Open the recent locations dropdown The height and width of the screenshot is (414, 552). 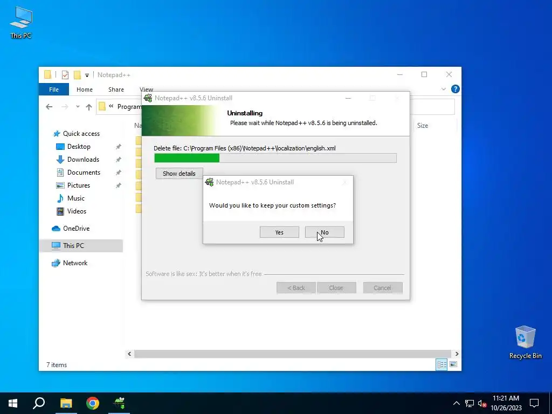78,107
